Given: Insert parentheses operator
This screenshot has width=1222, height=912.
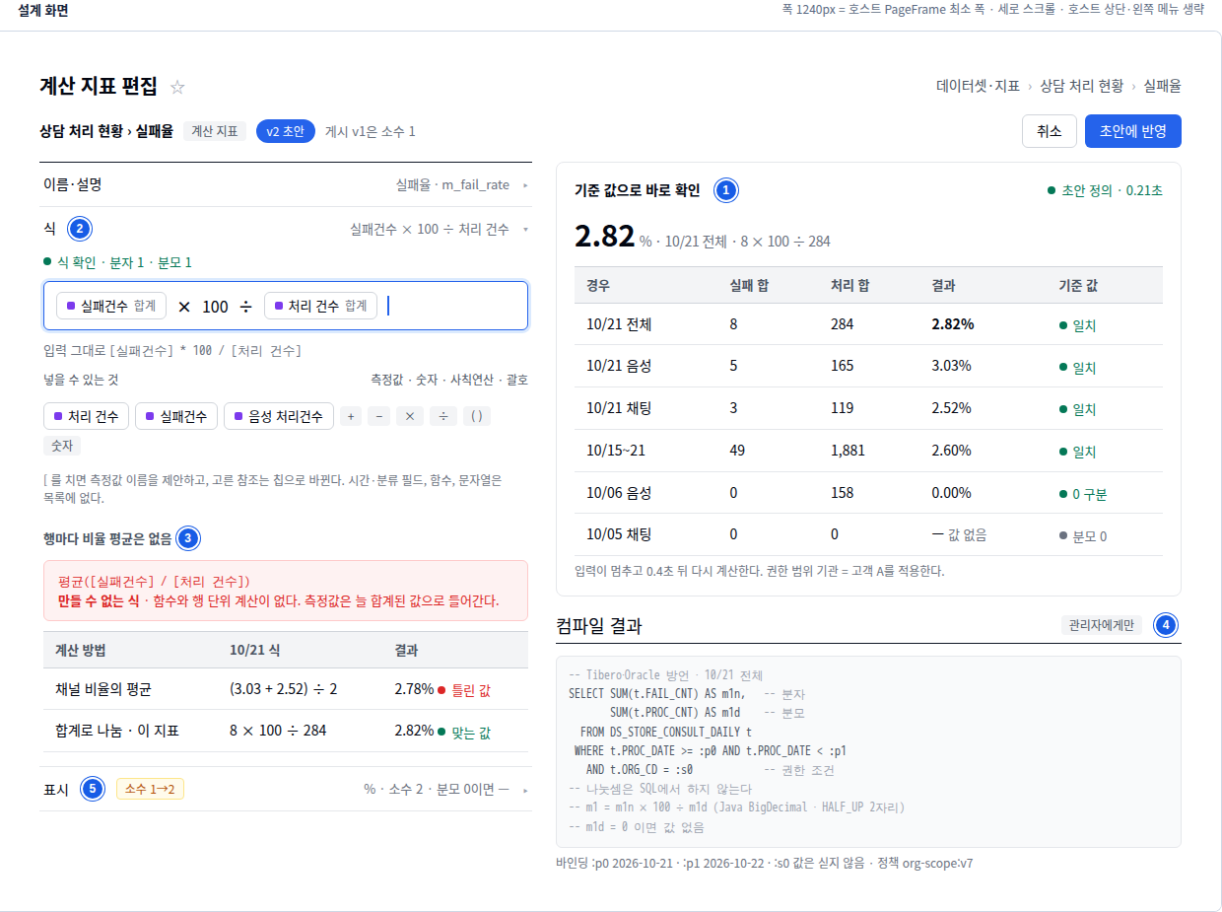Looking at the screenshot, I should point(476,416).
